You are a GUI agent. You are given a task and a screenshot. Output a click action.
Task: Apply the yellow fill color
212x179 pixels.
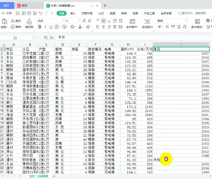(x=72, y=27)
